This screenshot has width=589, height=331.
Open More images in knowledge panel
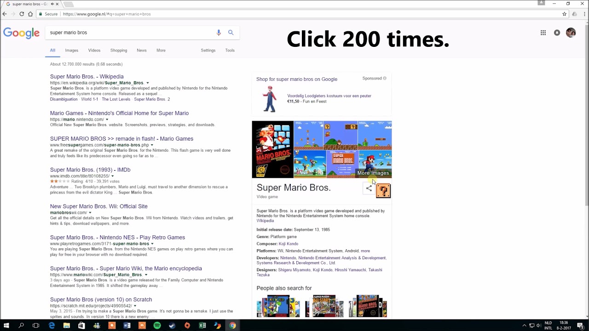373,173
